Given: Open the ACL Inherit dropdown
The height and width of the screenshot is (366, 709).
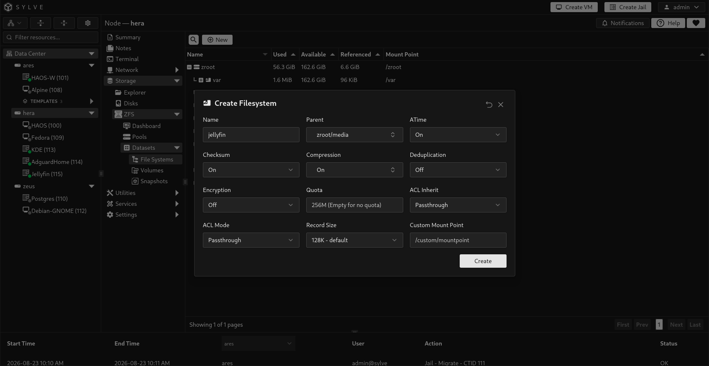Looking at the screenshot, I should click(458, 205).
